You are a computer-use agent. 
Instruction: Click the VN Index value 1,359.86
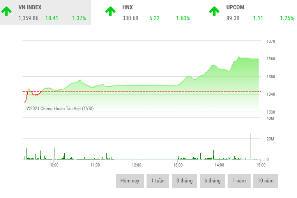[28, 18]
